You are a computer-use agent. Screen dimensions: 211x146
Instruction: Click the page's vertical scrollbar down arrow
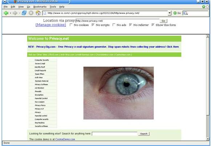point(208,139)
